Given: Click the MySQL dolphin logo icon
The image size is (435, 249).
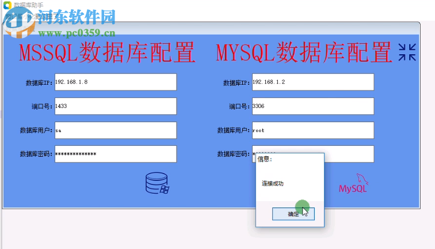Looking at the screenshot, I should [353, 183].
